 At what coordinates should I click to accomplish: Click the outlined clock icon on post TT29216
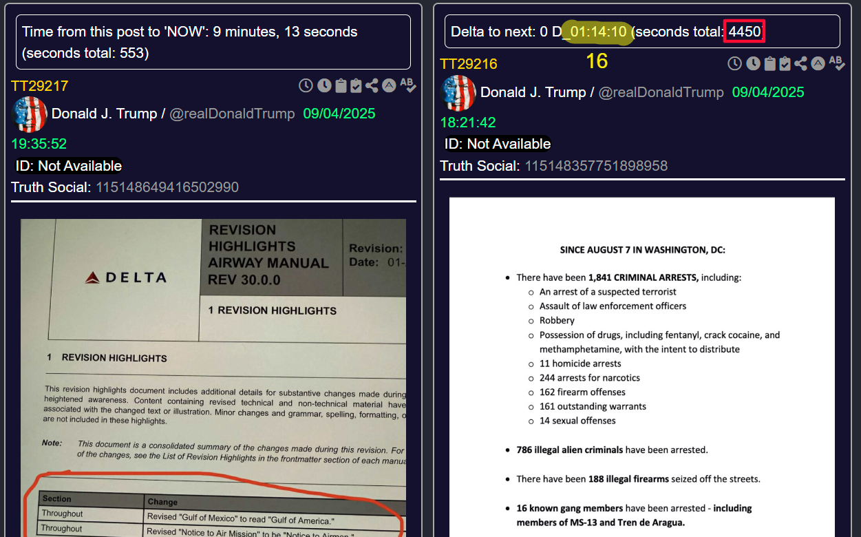coord(735,63)
